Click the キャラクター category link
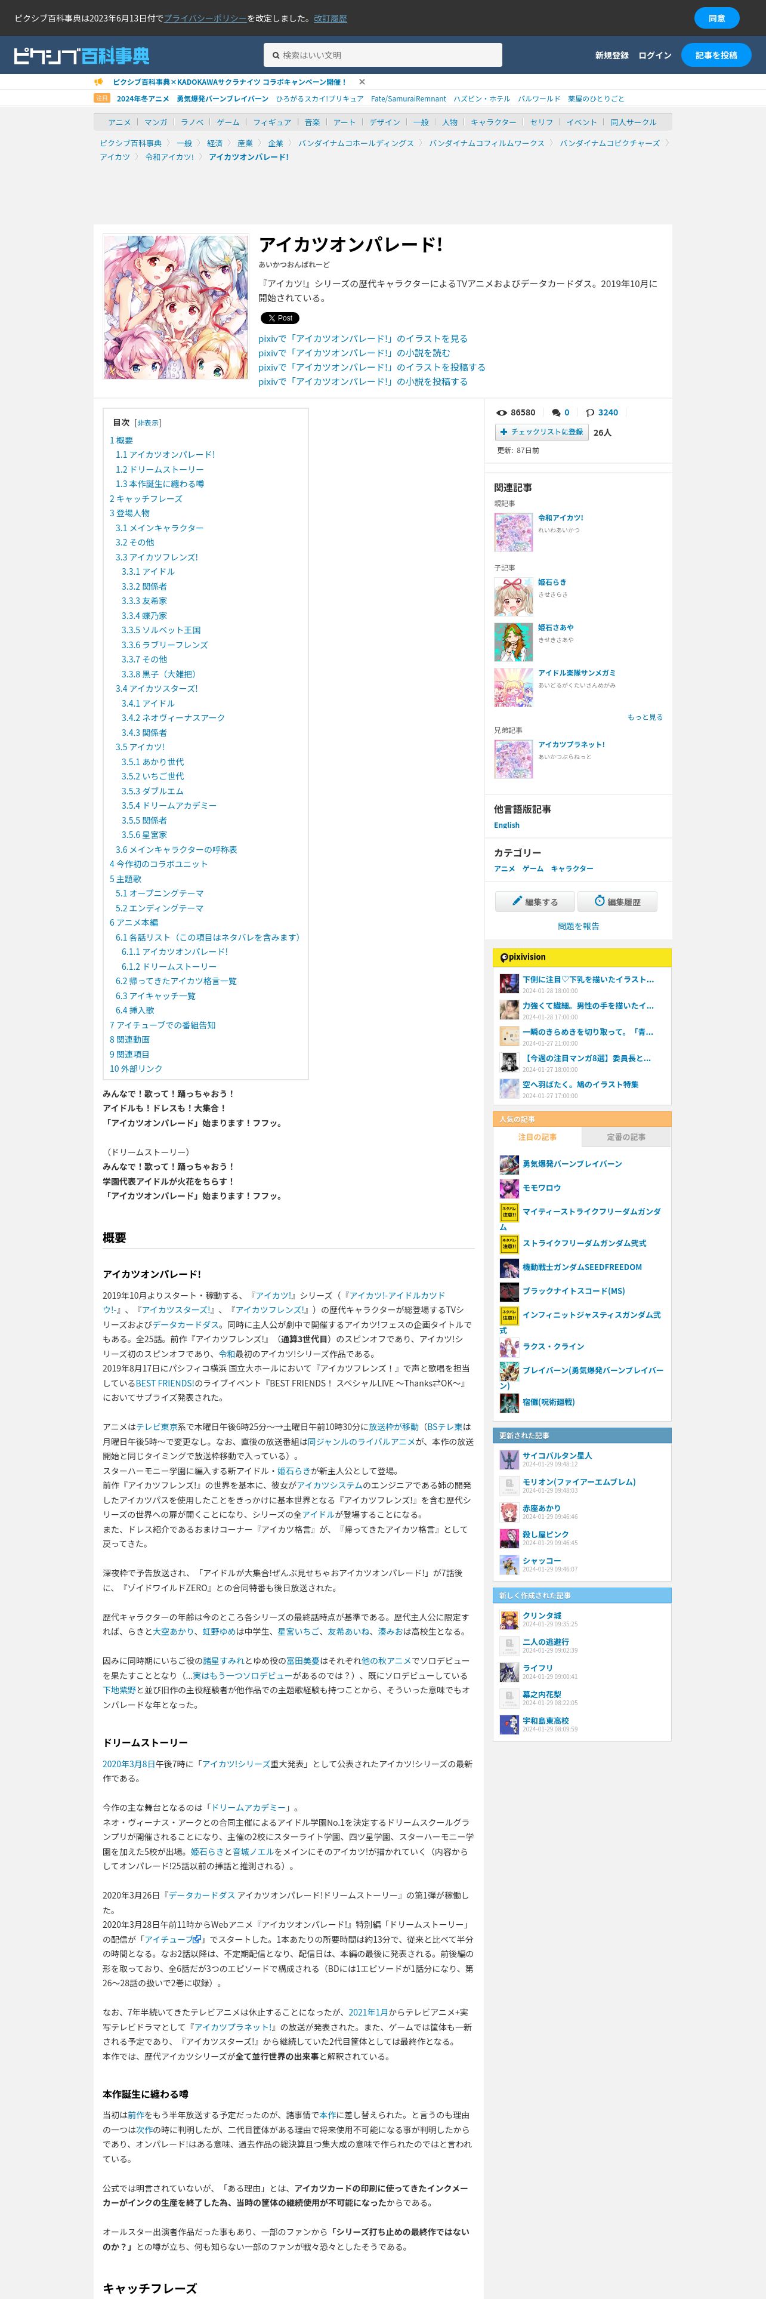The width and height of the screenshot is (766, 2299). [x=572, y=868]
